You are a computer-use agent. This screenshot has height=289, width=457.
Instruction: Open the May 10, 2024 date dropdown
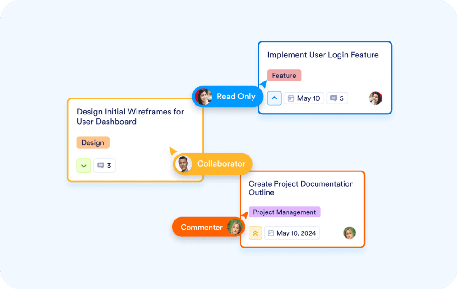tap(291, 233)
